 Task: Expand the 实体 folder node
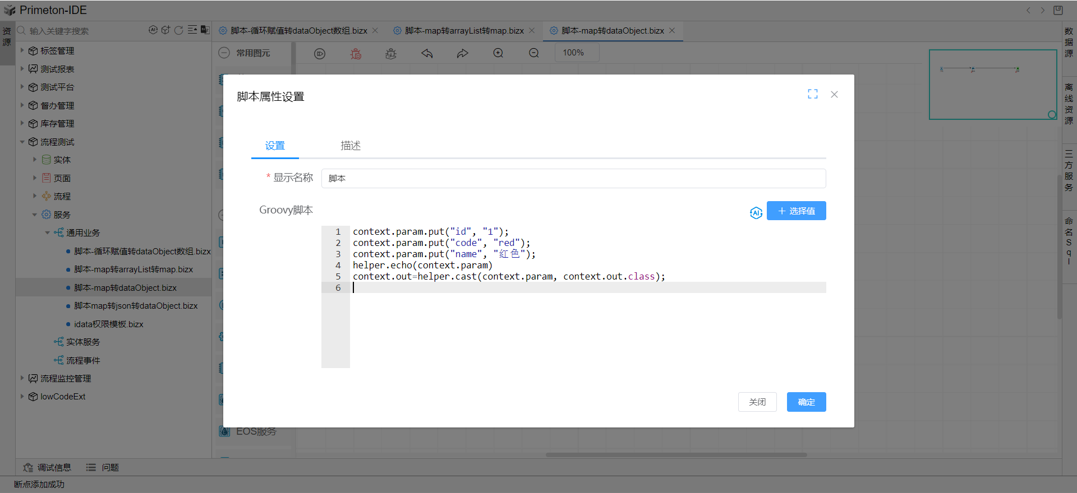[x=35, y=160]
